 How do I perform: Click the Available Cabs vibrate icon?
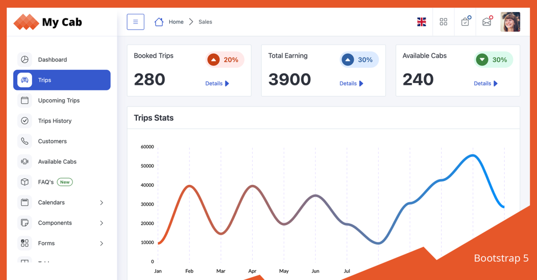click(x=25, y=162)
